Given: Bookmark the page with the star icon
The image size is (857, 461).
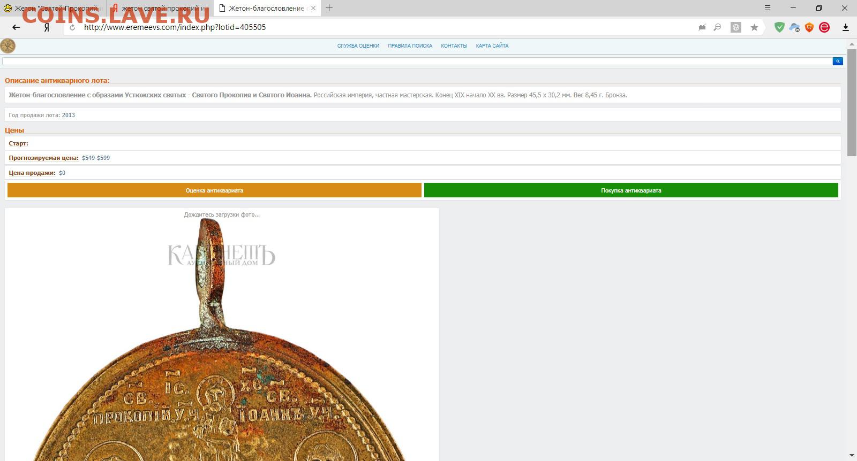Looking at the screenshot, I should tap(754, 27).
